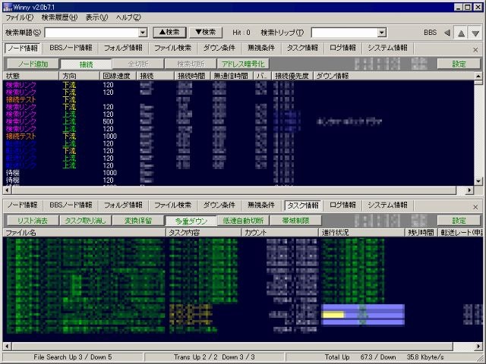Select upper pane ダウン条件 tab

pos(219,48)
